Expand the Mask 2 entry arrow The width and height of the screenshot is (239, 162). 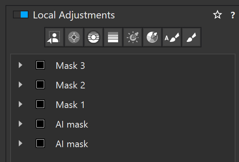[21, 85]
